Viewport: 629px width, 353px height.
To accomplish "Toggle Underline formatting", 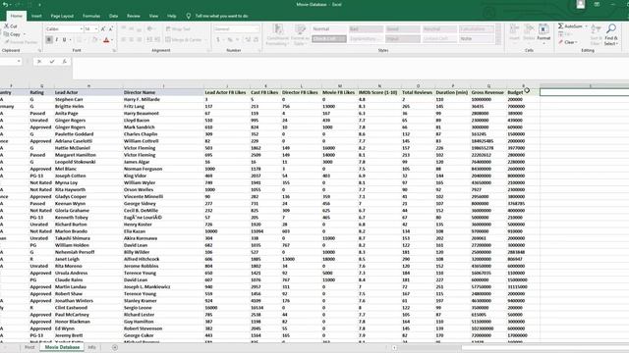I will tap(64, 39).
